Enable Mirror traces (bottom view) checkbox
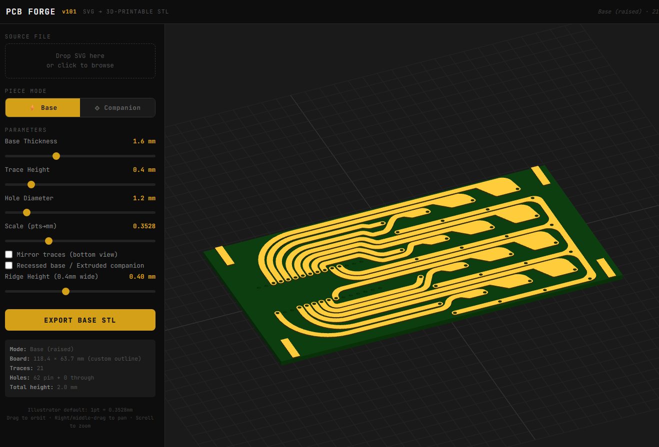The width and height of the screenshot is (659, 447). [x=9, y=255]
